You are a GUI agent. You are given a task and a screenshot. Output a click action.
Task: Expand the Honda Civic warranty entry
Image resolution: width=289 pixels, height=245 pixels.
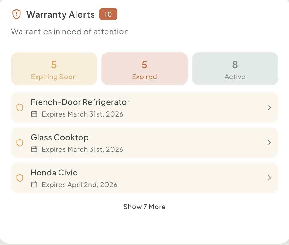click(x=269, y=178)
